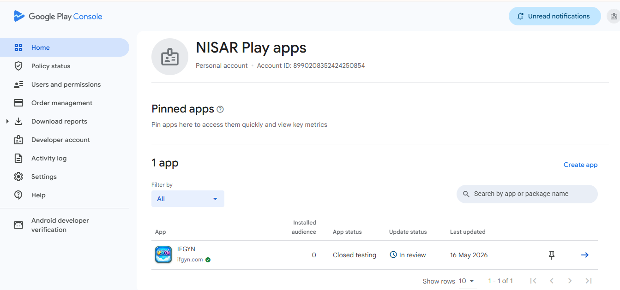Click the Home grid icon
This screenshot has width=620, height=290.
click(18, 47)
